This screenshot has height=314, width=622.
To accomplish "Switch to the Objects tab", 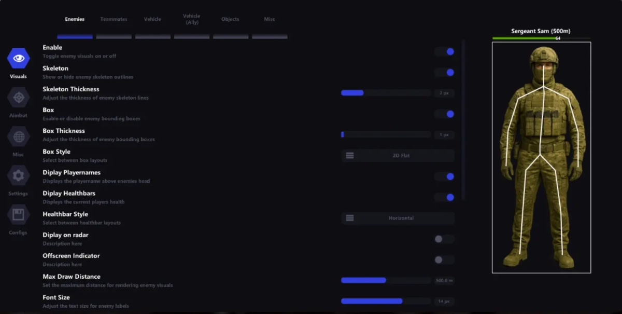I will pos(230,20).
